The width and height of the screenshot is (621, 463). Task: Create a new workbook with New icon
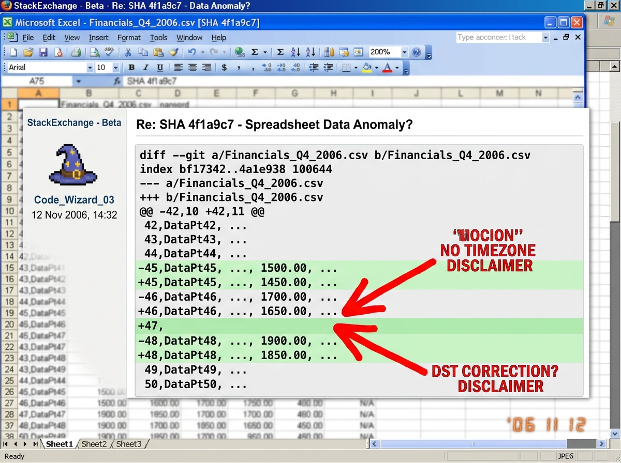[x=13, y=52]
